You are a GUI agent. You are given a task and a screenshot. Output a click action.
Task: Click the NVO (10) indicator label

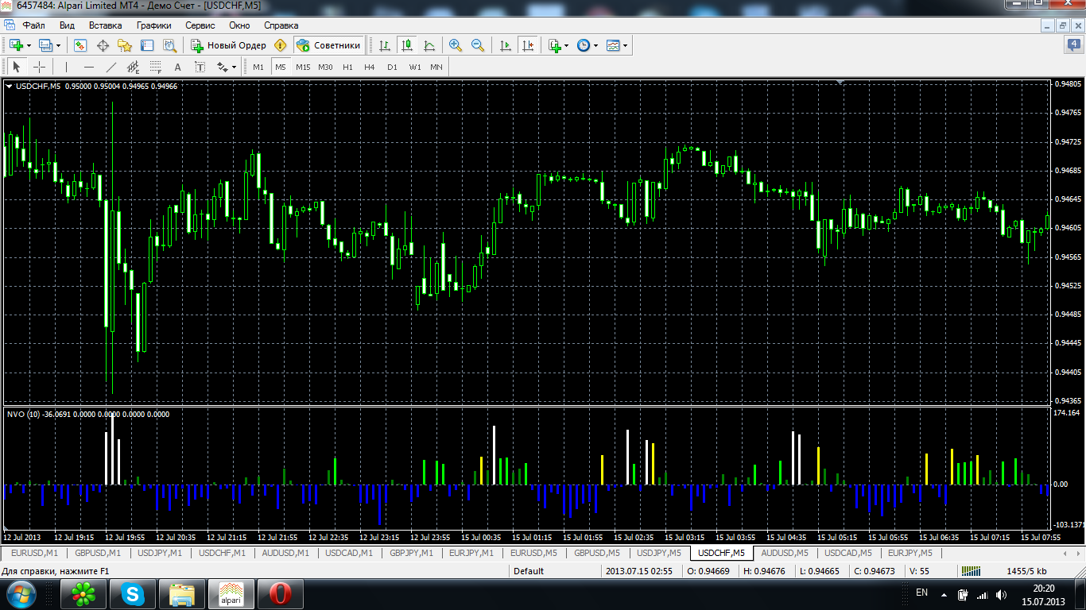[23, 414]
